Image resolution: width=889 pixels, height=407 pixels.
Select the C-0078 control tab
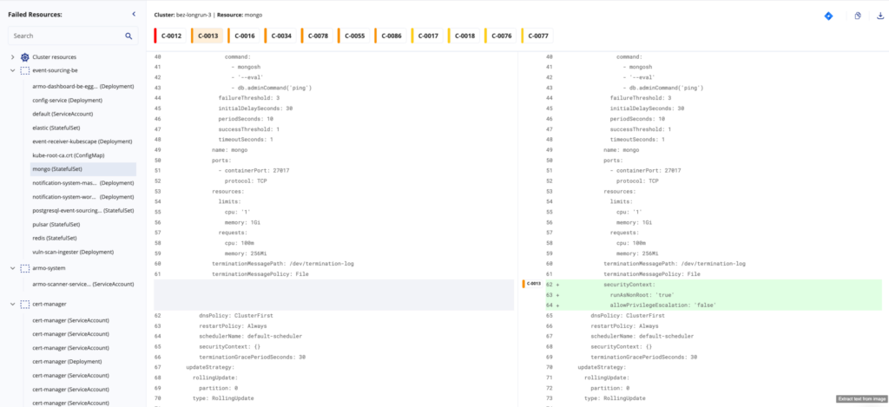click(x=317, y=36)
